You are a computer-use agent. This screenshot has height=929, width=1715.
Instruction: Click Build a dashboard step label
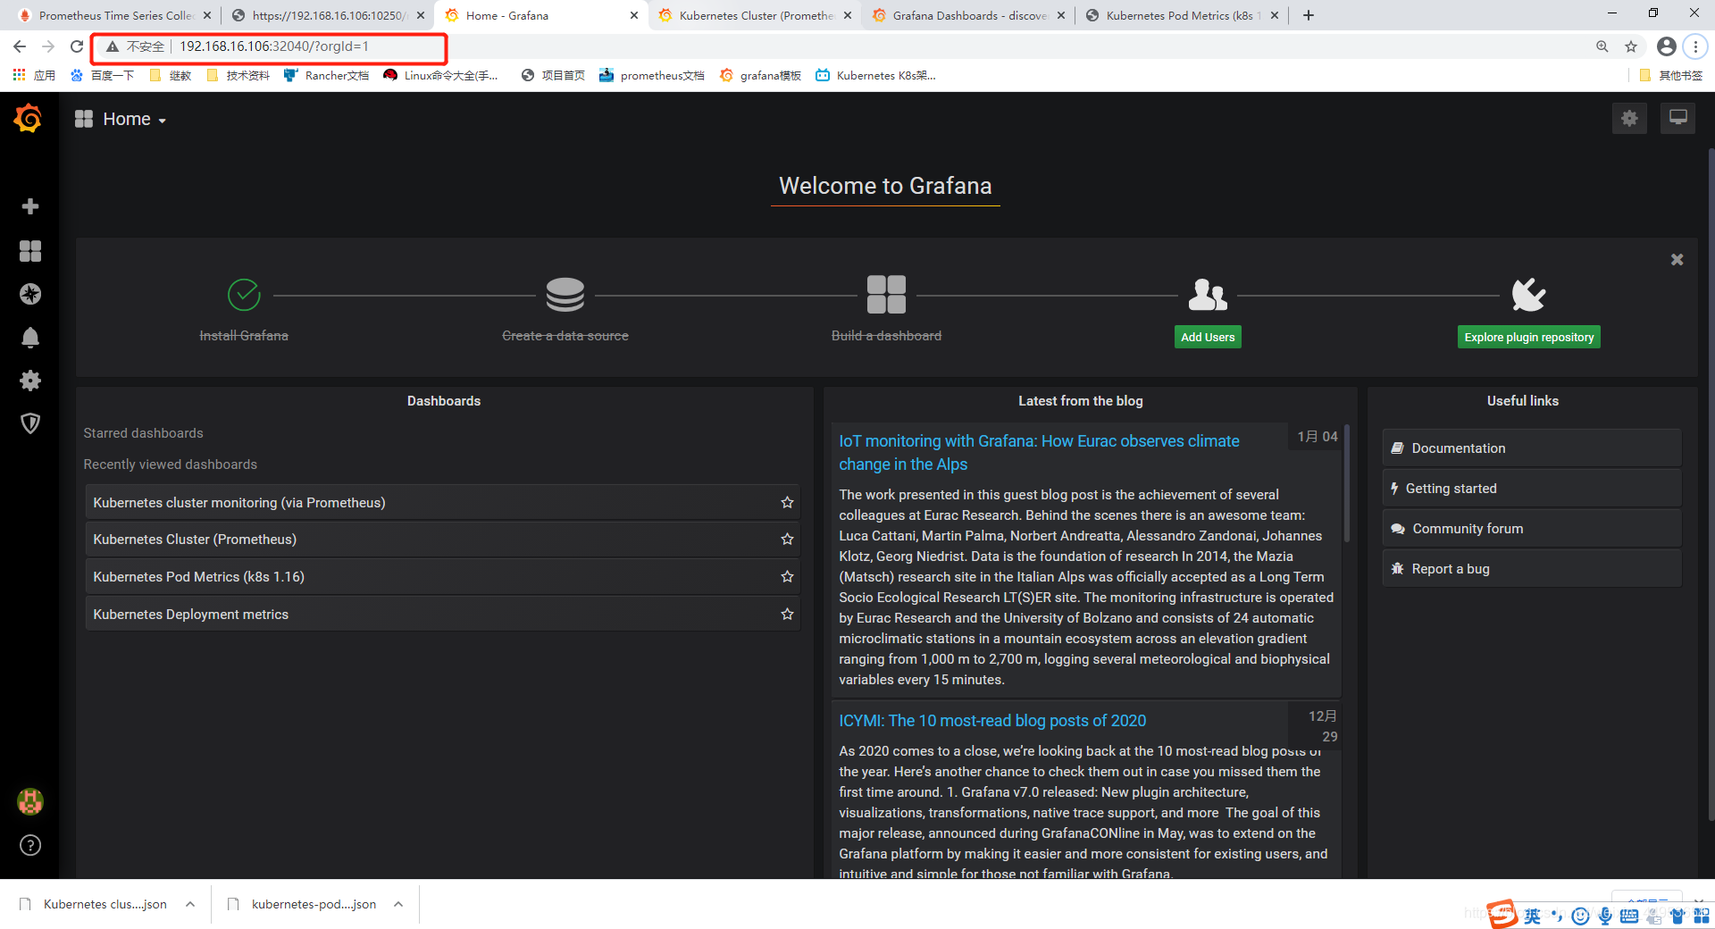886,336
